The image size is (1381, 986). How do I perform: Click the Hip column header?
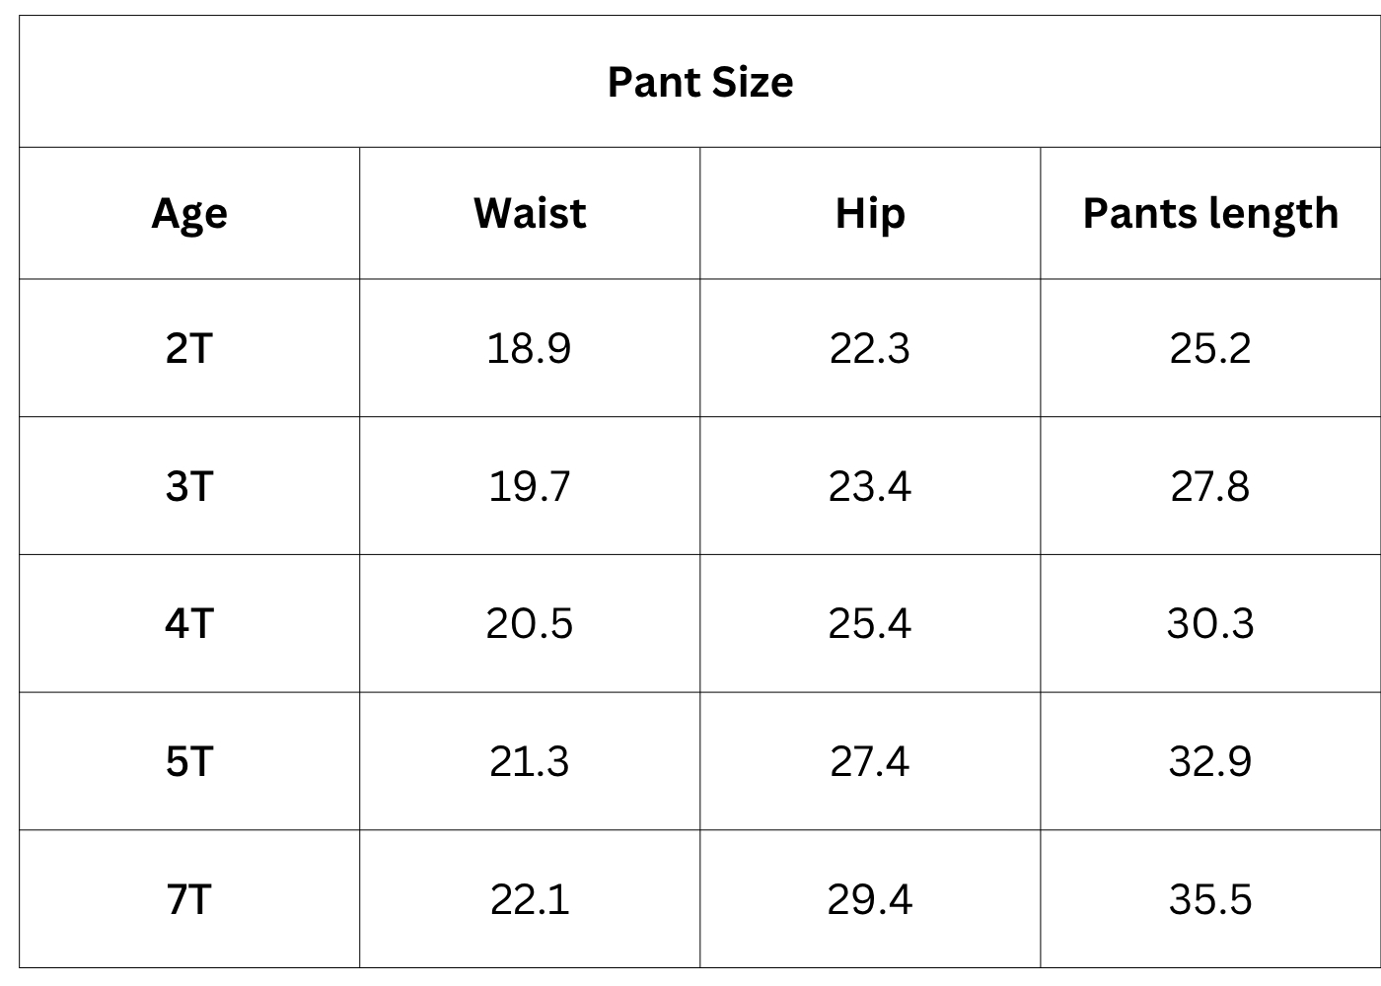coord(870,213)
